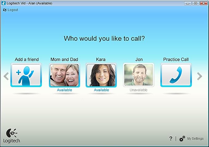This screenshot has width=209, height=147.
Task: Start a Practice Call via phone icon
Action: [x=176, y=75]
